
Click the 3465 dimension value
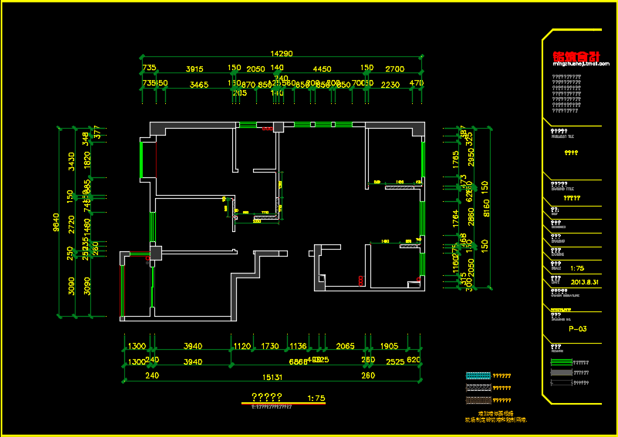[x=199, y=85]
